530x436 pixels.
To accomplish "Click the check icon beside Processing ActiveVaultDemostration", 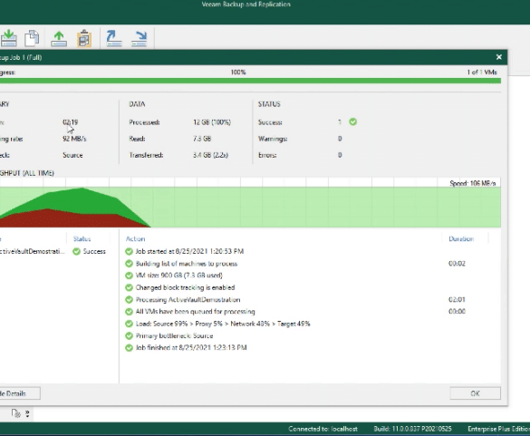I will pyautogui.click(x=129, y=300).
